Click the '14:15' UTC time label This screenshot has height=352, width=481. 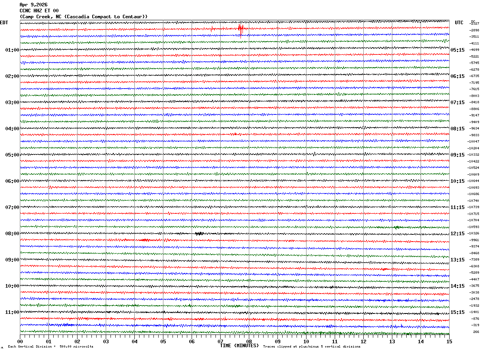tap(458, 286)
